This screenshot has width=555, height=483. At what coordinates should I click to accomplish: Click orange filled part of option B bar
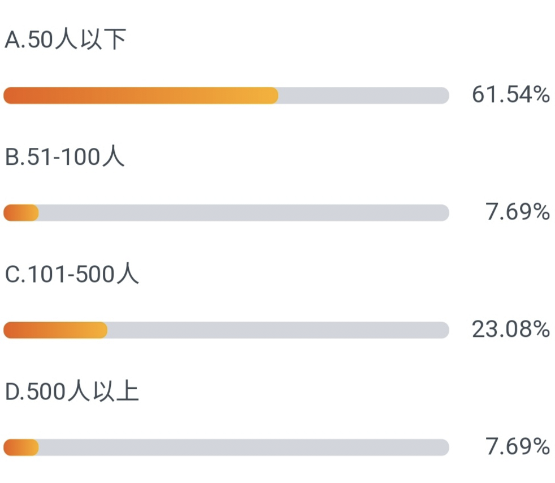pos(21,213)
